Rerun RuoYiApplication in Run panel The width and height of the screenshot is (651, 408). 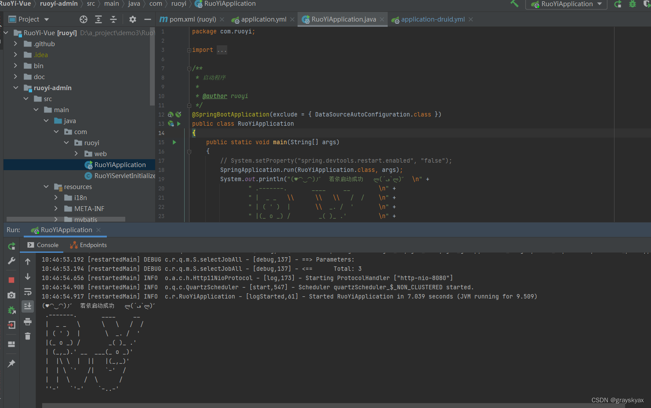click(11, 246)
